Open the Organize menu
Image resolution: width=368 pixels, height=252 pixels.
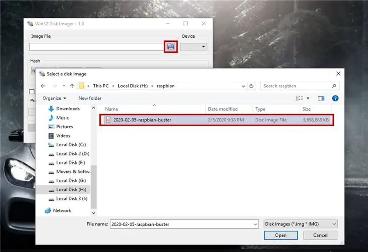54,98
